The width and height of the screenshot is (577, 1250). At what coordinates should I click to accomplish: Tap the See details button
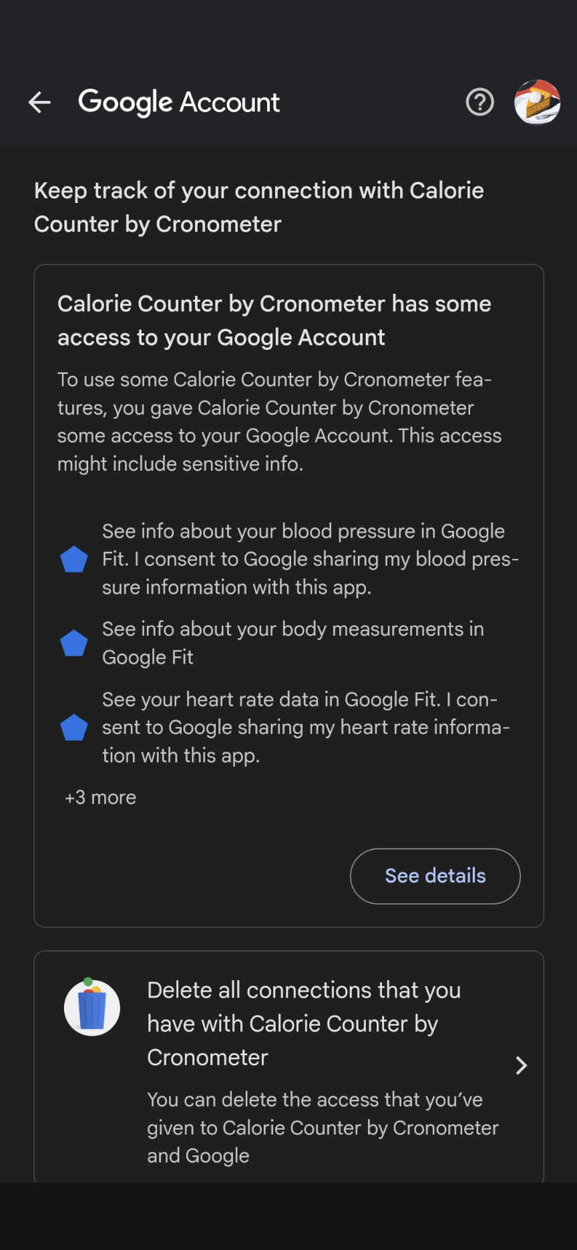point(435,876)
